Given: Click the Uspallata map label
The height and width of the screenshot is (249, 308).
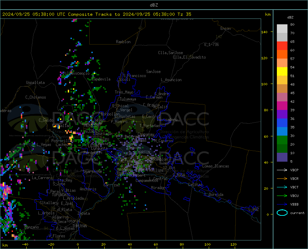Looking at the screenshot, I should point(35,83).
